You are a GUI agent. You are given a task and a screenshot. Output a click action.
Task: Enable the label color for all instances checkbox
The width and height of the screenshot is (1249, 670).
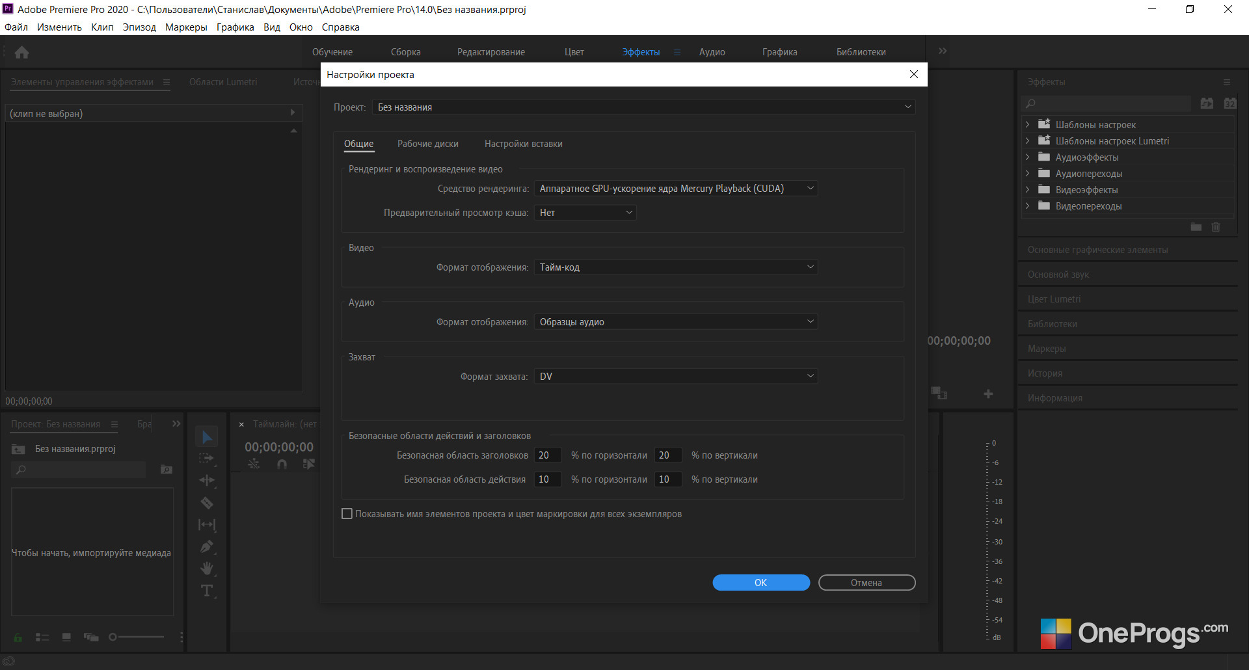click(347, 514)
